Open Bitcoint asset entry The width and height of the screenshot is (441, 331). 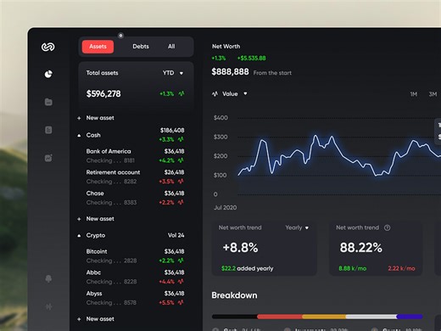[135, 256]
